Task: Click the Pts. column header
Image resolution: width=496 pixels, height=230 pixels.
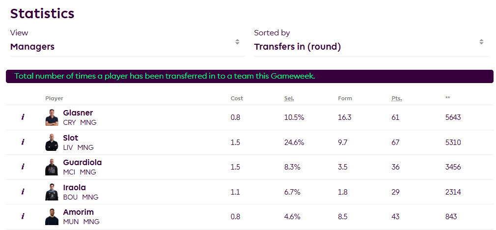Action: pyautogui.click(x=397, y=98)
